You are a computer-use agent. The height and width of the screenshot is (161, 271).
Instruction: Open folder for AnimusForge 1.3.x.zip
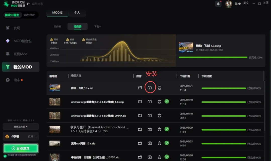click(140, 101)
